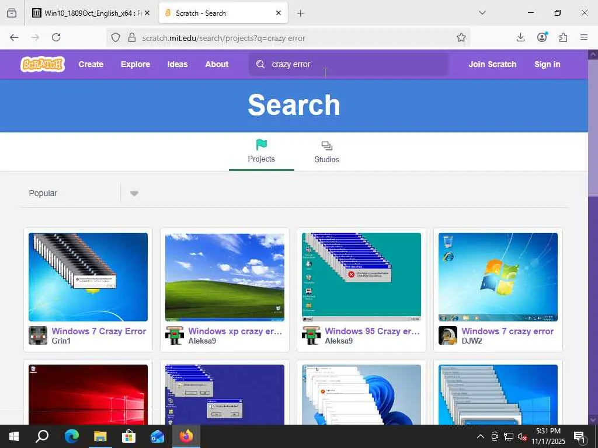
Task: Open the Windows Start menu
Action: pos(14,436)
